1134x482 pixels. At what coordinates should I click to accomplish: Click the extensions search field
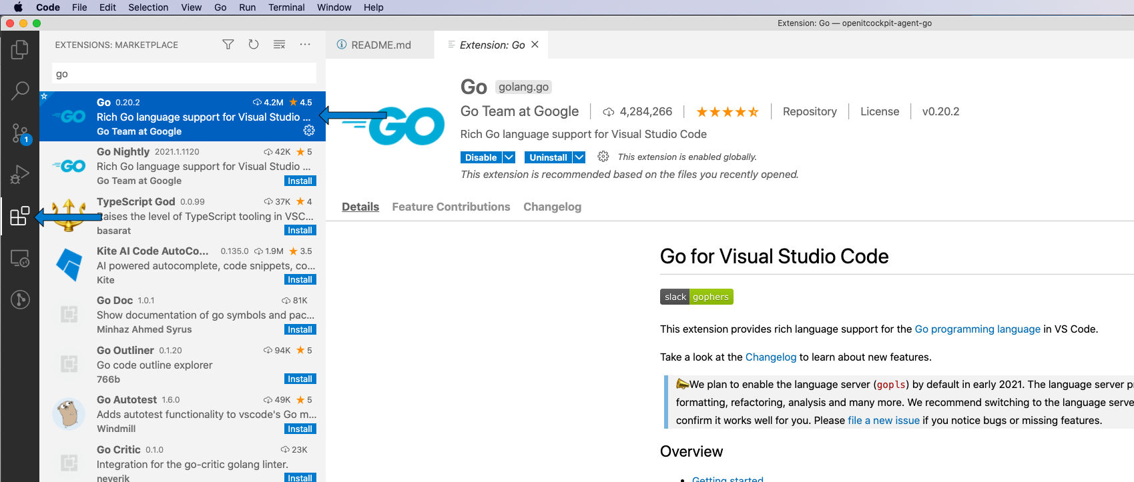click(184, 73)
